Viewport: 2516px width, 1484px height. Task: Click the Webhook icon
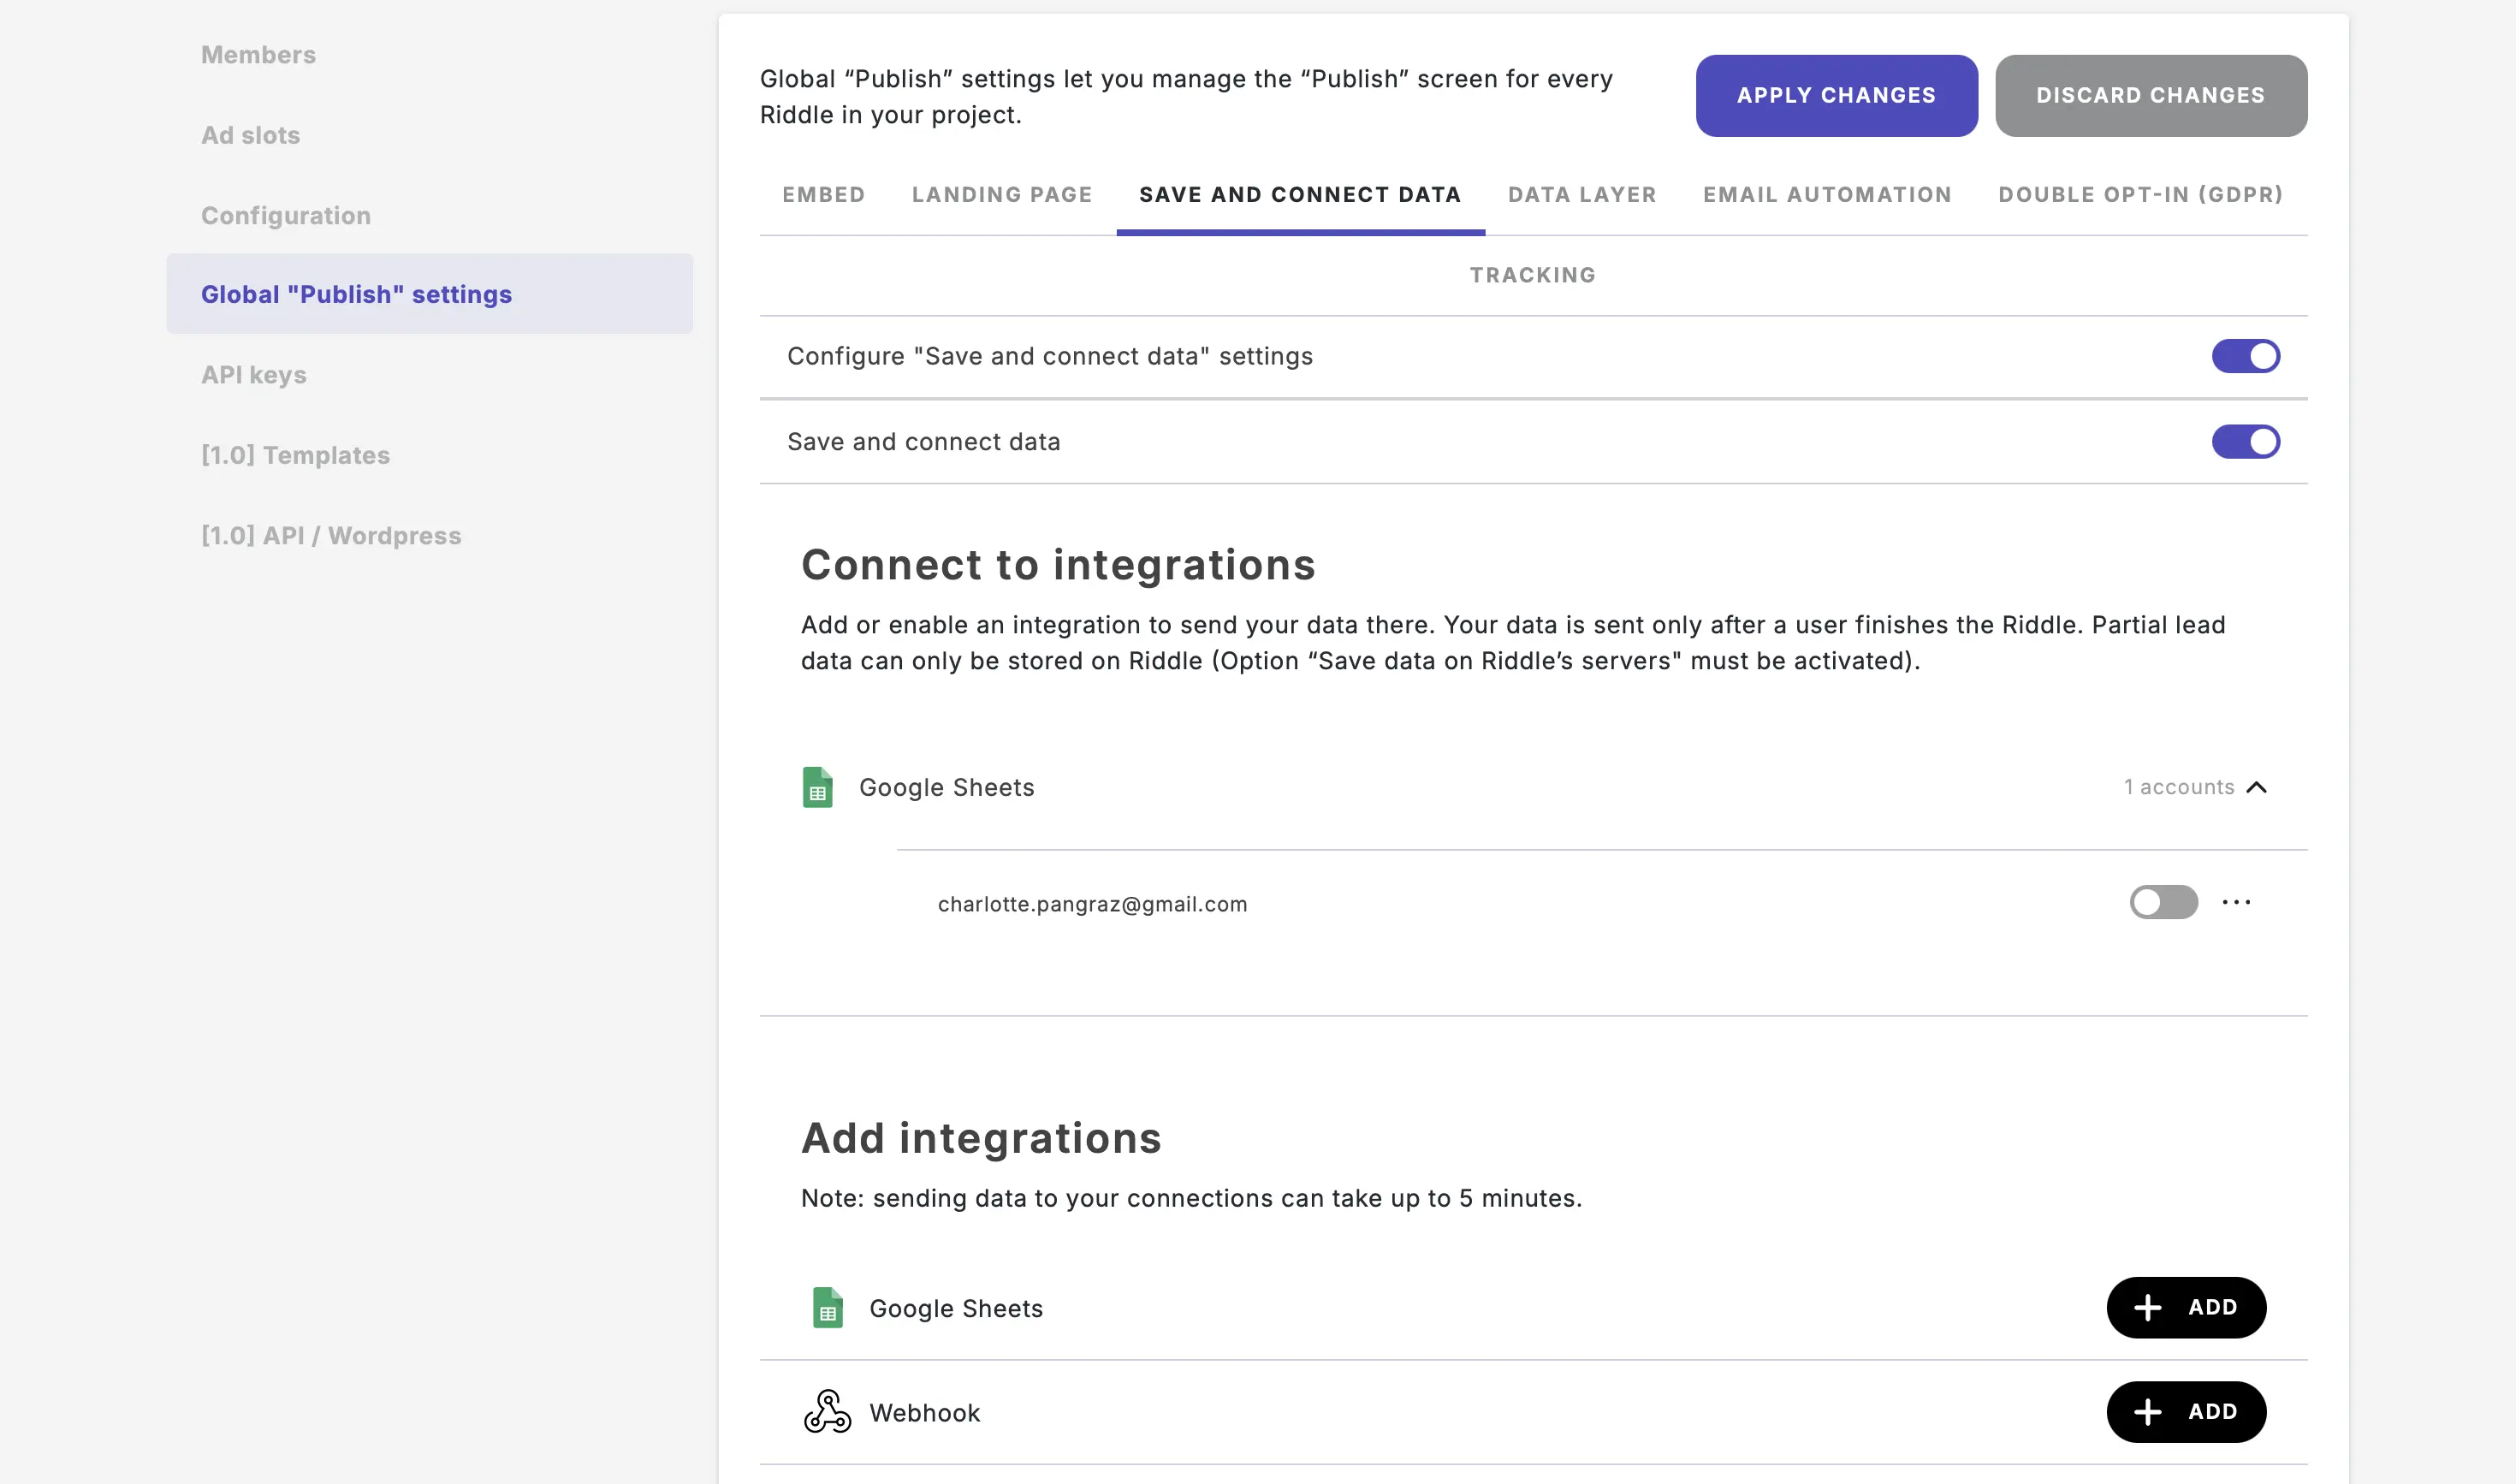click(827, 1411)
